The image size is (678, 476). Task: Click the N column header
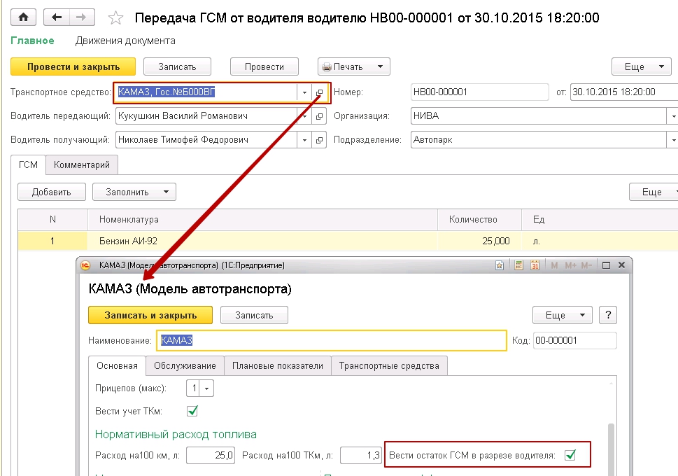[x=52, y=219]
